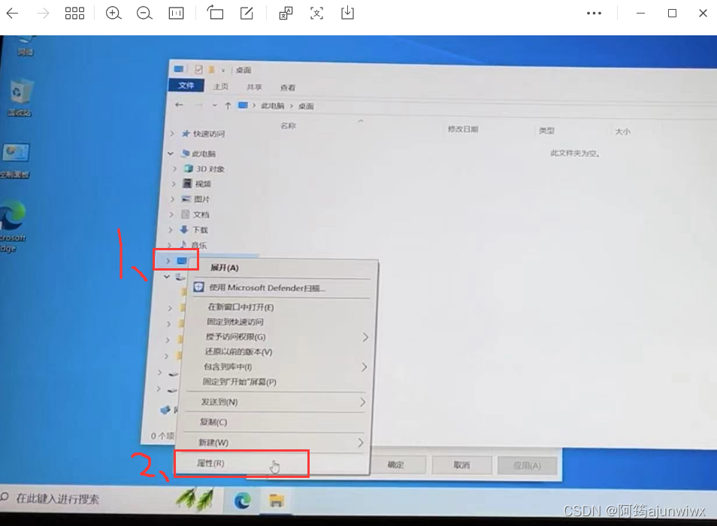Viewport: 717px width, 526px height.
Task: Expand the 下载 folder node
Action: pos(171,229)
